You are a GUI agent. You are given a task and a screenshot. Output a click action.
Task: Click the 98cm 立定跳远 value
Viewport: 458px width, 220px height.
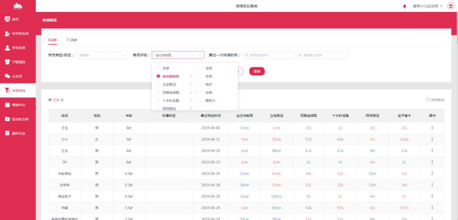click(276, 151)
